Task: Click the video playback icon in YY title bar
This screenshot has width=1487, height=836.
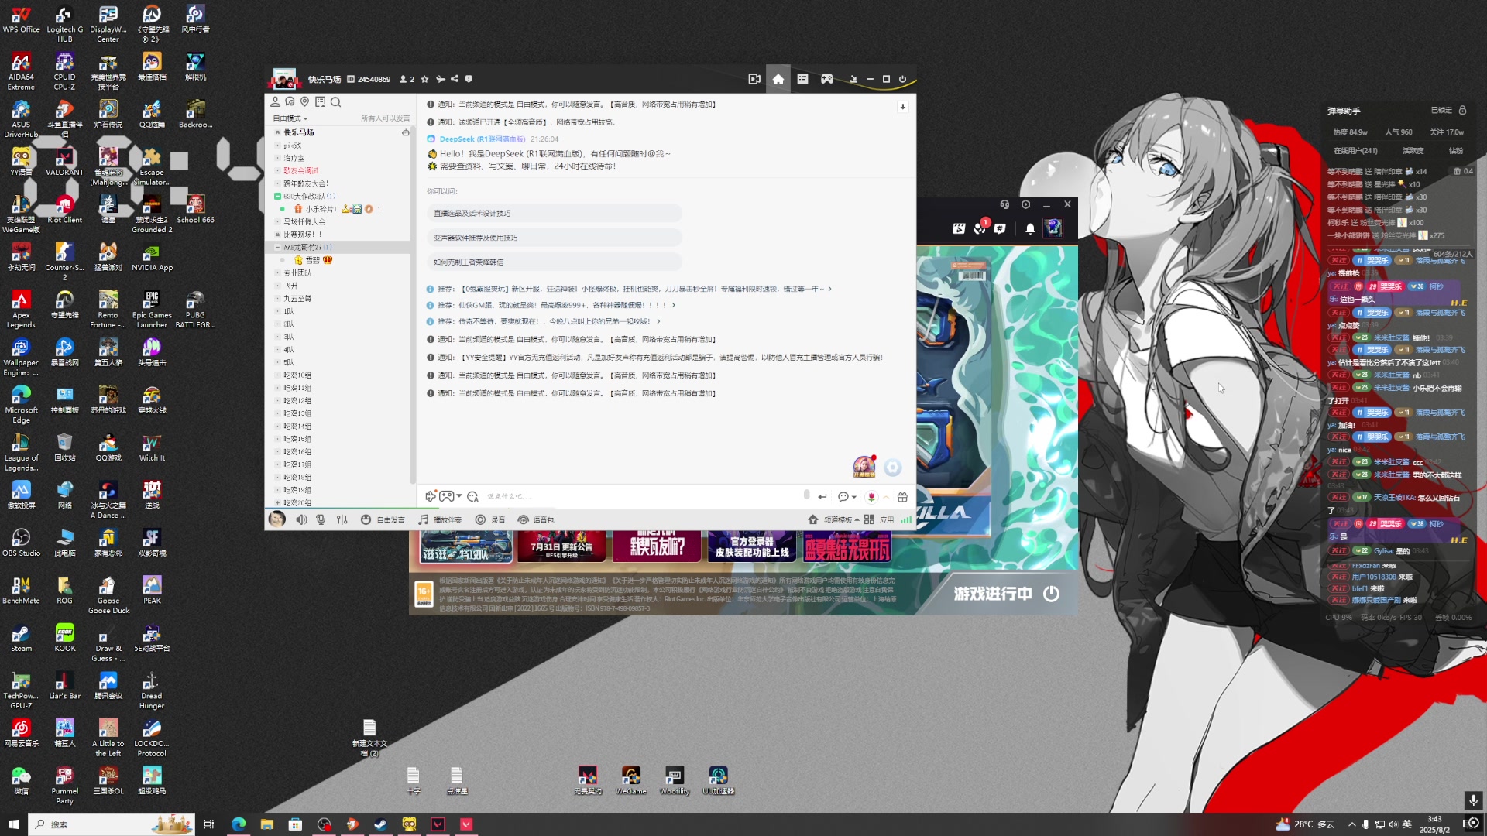Action: click(x=754, y=79)
